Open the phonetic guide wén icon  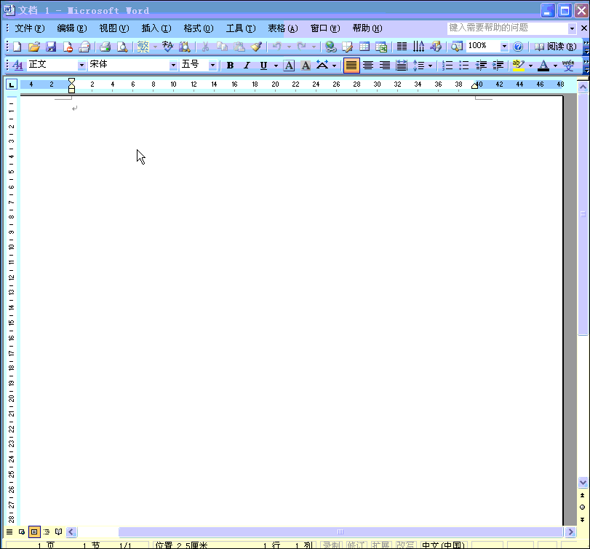click(x=568, y=66)
